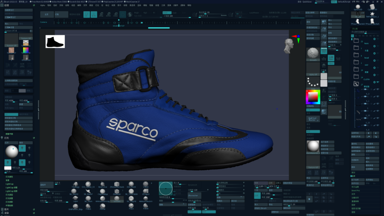Open the Alpha Off thumbnail
The image size is (384, 216).
[313, 69]
